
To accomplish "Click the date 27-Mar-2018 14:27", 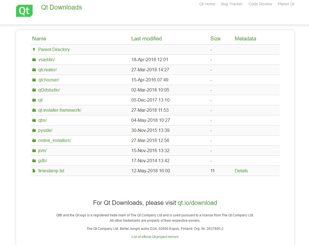I will point(150,70).
